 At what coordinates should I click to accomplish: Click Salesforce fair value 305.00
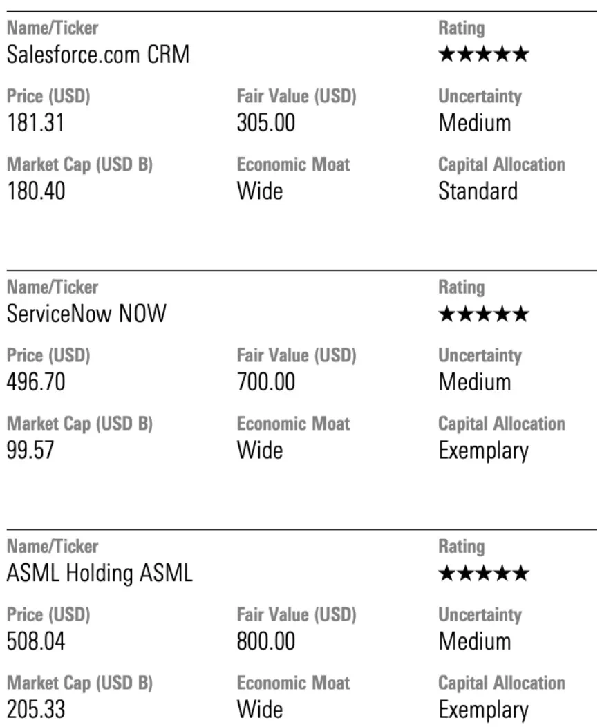tap(266, 123)
